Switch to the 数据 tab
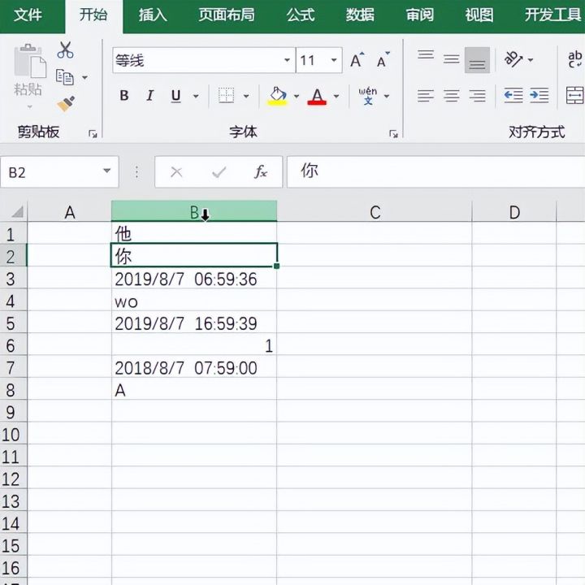The image size is (585, 585). [360, 15]
